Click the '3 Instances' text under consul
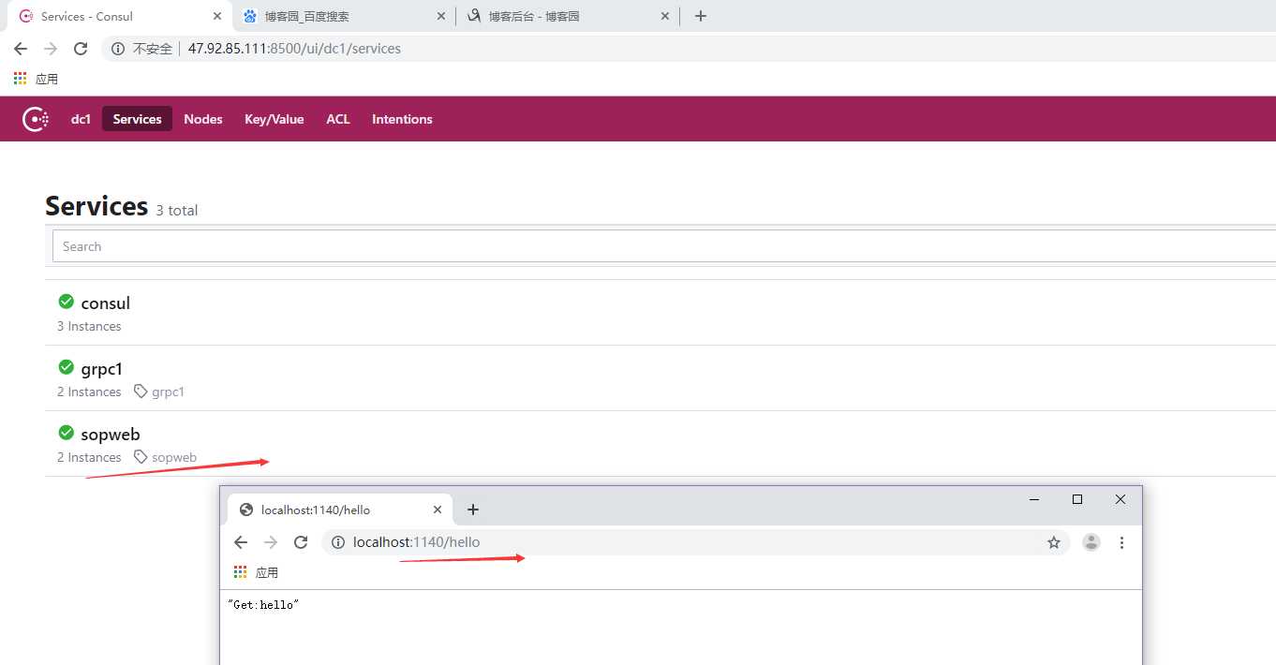1276x665 pixels. click(x=89, y=326)
